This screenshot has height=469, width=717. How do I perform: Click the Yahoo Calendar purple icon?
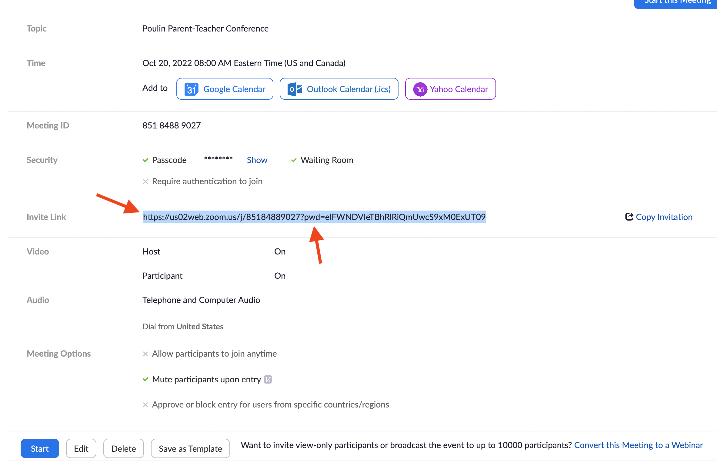tap(420, 89)
